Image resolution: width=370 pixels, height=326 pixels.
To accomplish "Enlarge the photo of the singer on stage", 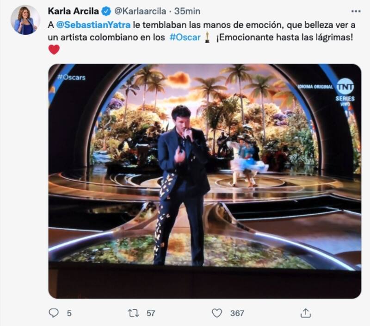I will 204,181.
